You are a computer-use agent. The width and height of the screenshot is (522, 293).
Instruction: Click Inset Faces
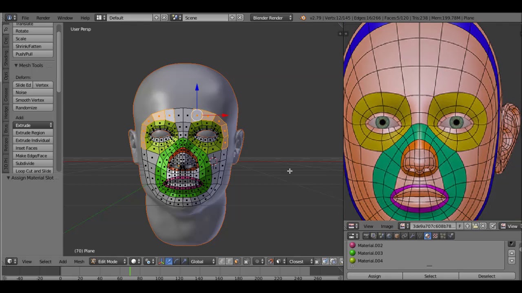[33, 148]
